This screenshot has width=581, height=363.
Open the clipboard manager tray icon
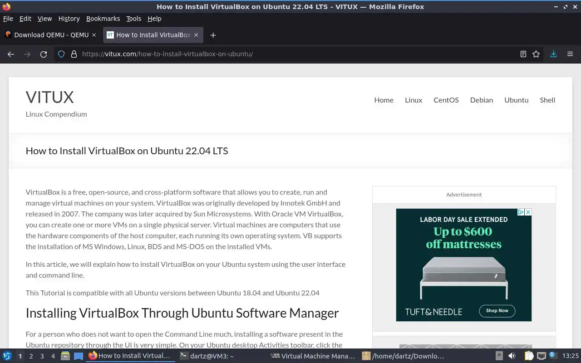[528, 356]
